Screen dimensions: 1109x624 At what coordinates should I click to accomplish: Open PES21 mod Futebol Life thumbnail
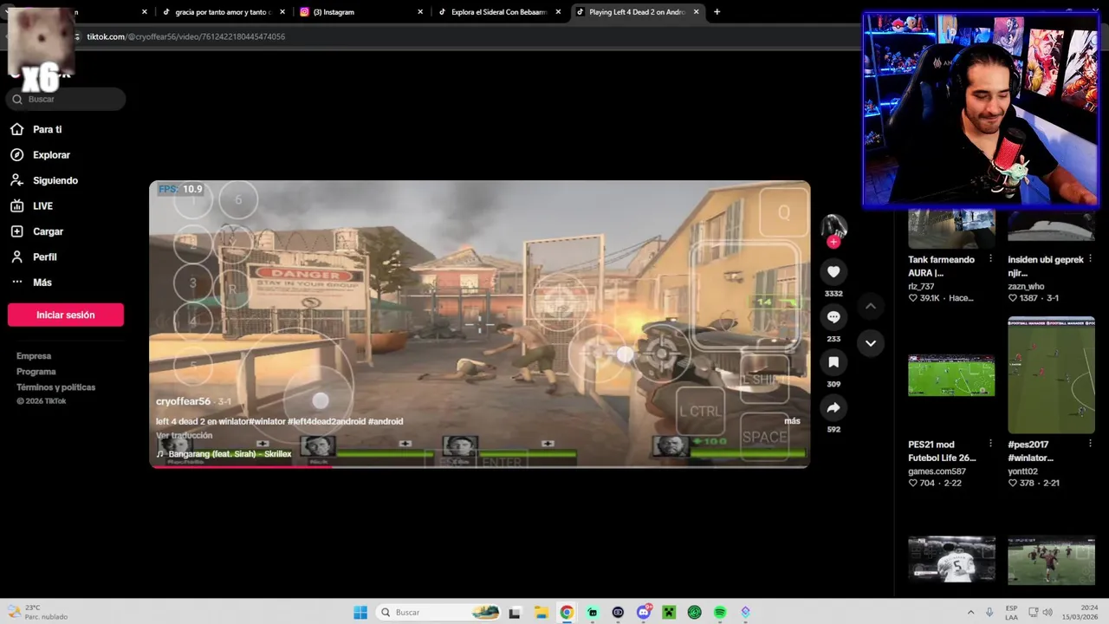coord(951,375)
